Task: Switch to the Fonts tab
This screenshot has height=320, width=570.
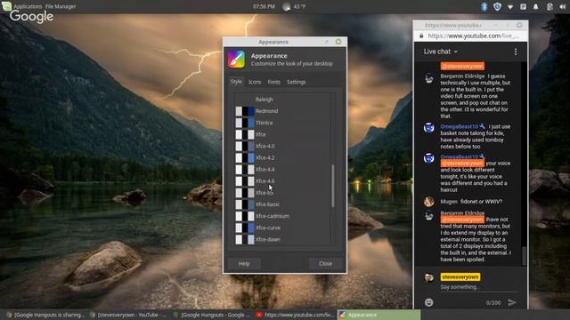Action: (273, 82)
